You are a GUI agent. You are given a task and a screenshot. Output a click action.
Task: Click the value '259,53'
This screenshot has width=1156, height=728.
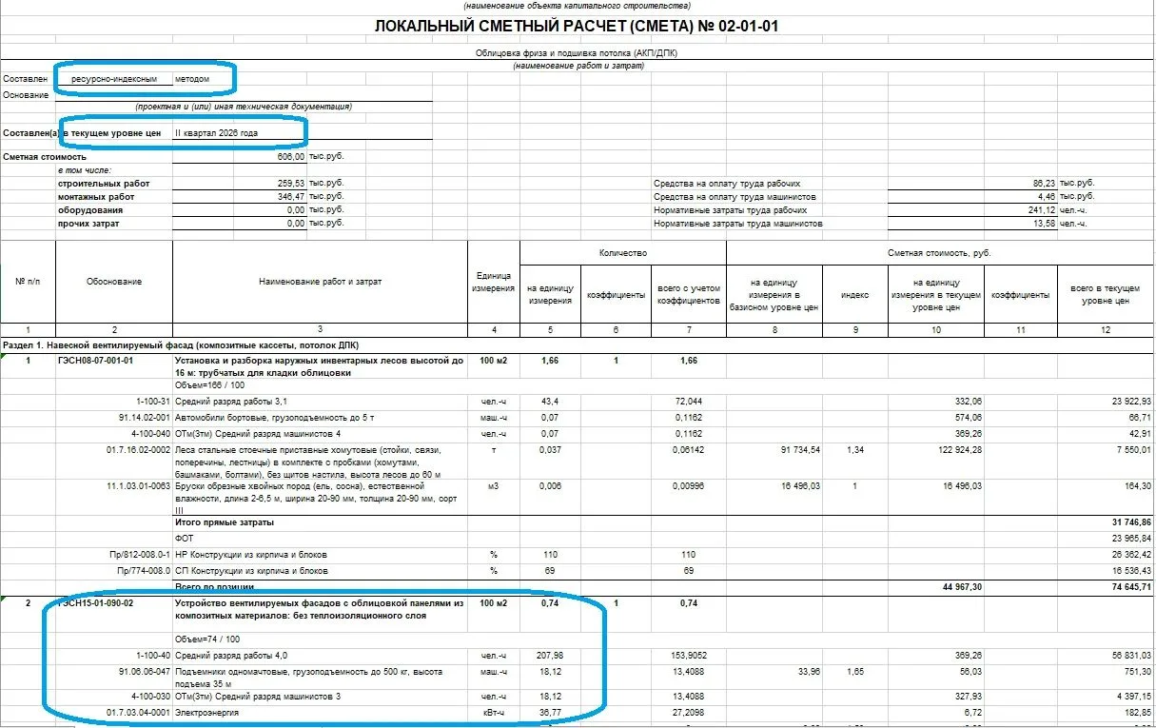coord(291,184)
